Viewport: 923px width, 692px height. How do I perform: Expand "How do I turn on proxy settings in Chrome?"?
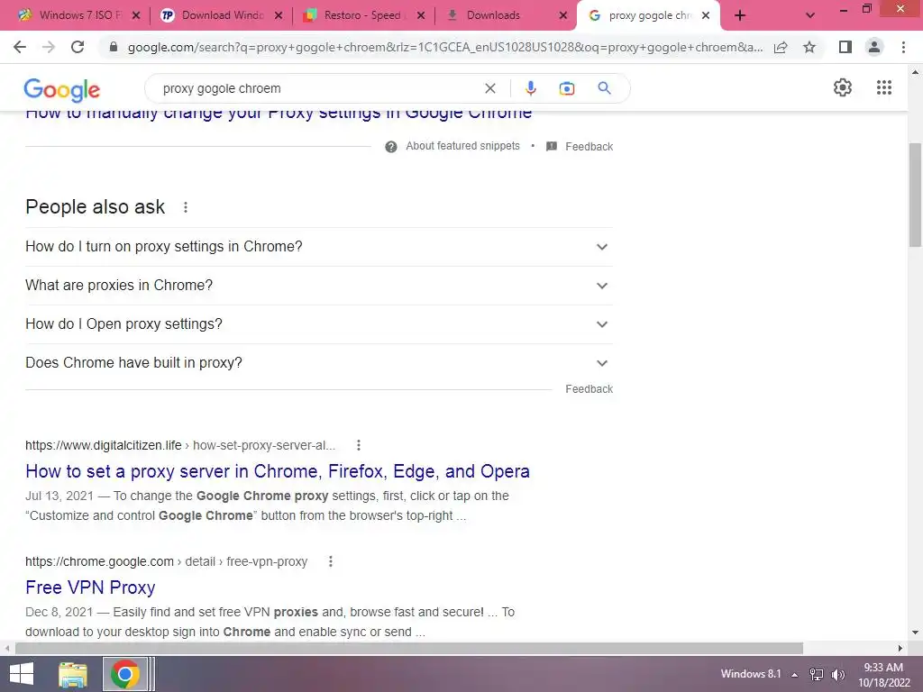point(319,247)
